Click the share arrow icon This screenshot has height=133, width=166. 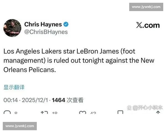click(x=158, y=112)
